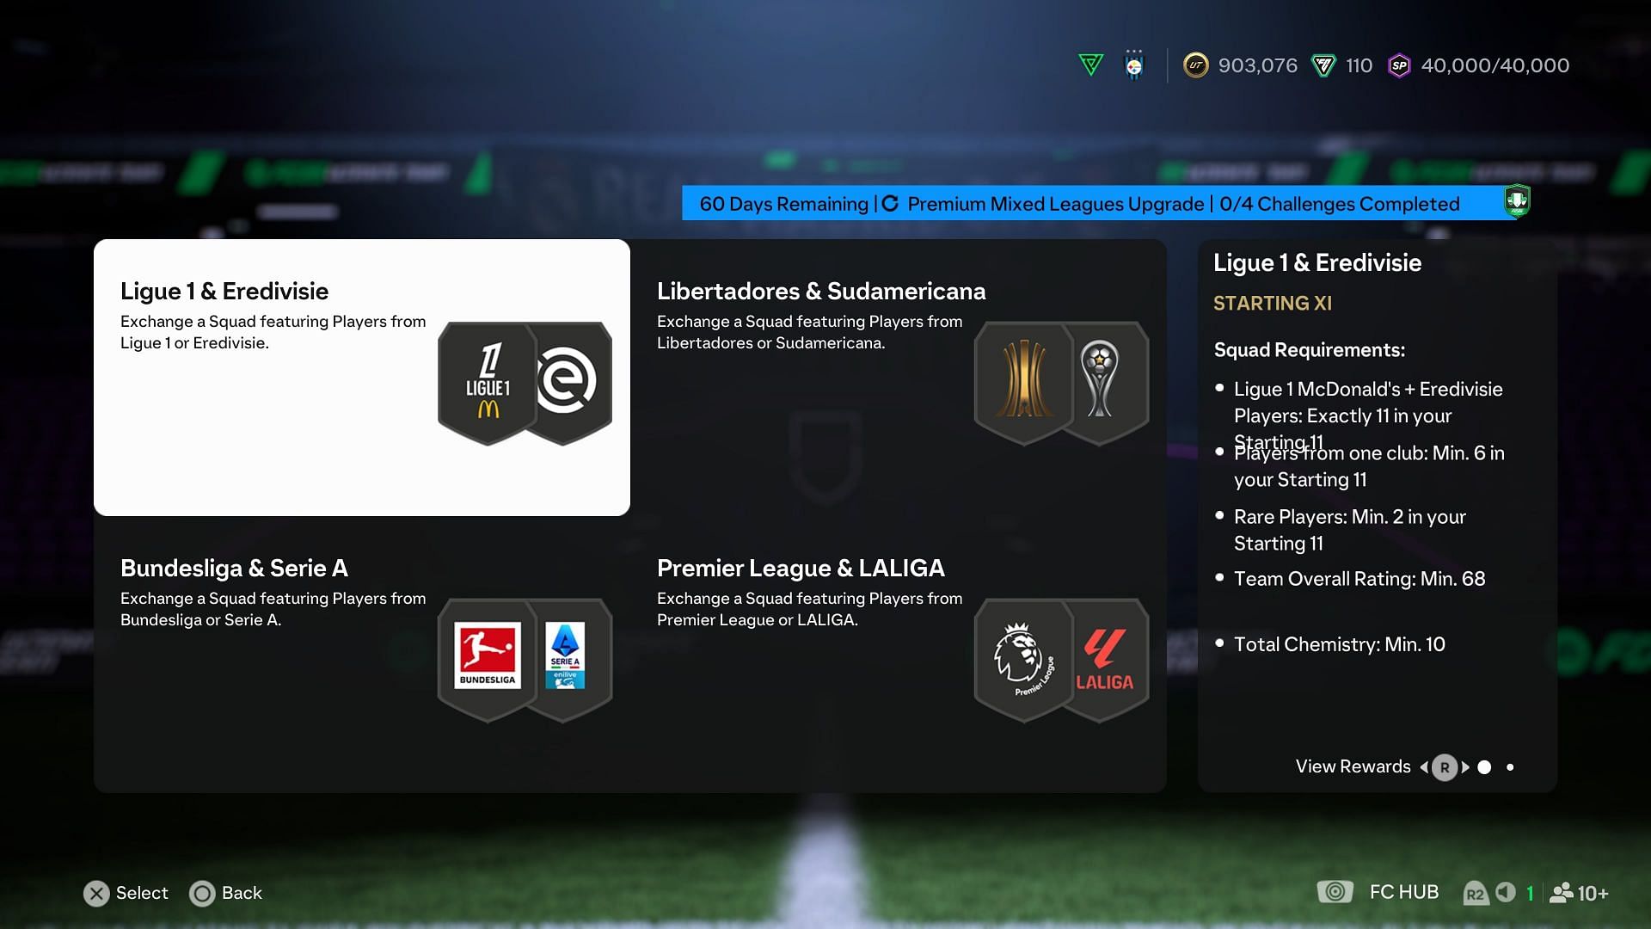Select the Ligue 1 & Eredivisie exchange
Image resolution: width=1651 pixels, height=929 pixels.
[x=362, y=378]
